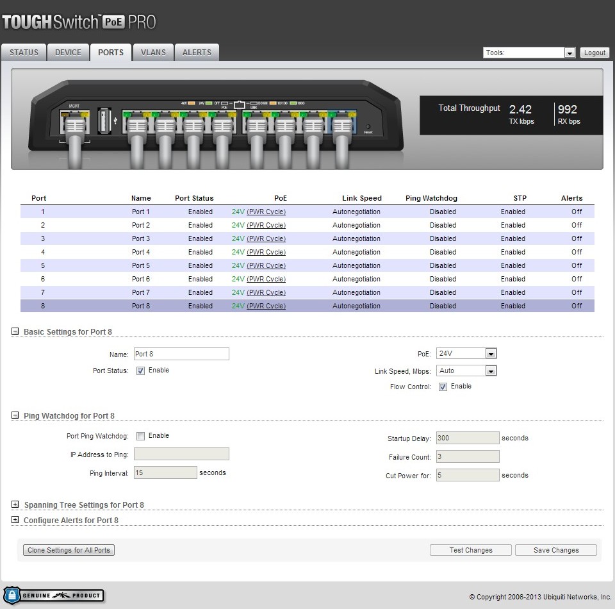The height and width of the screenshot is (609, 615).
Task: Click the 'Port 7' name cell in the table
Action: click(x=141, y=293)
